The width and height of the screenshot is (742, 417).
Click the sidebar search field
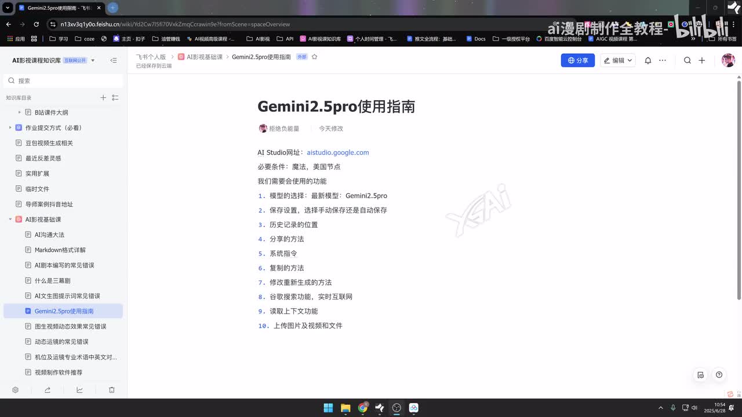click(x=63, y=81)
